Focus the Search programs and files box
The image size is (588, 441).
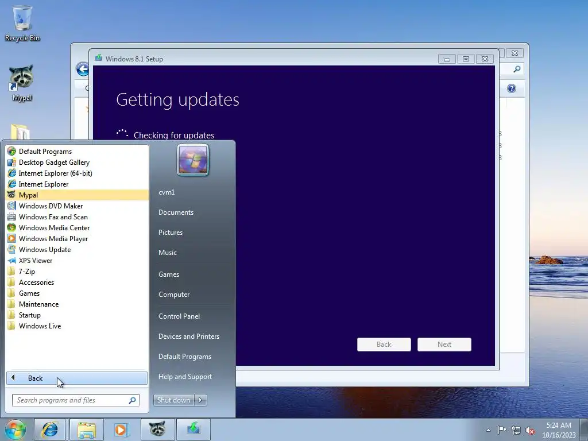[75, 400]
